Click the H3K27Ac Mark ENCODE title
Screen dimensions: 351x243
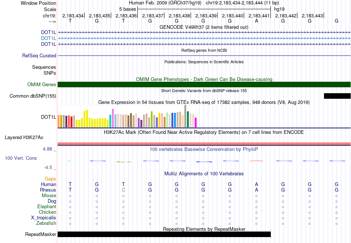pos(204,132)
